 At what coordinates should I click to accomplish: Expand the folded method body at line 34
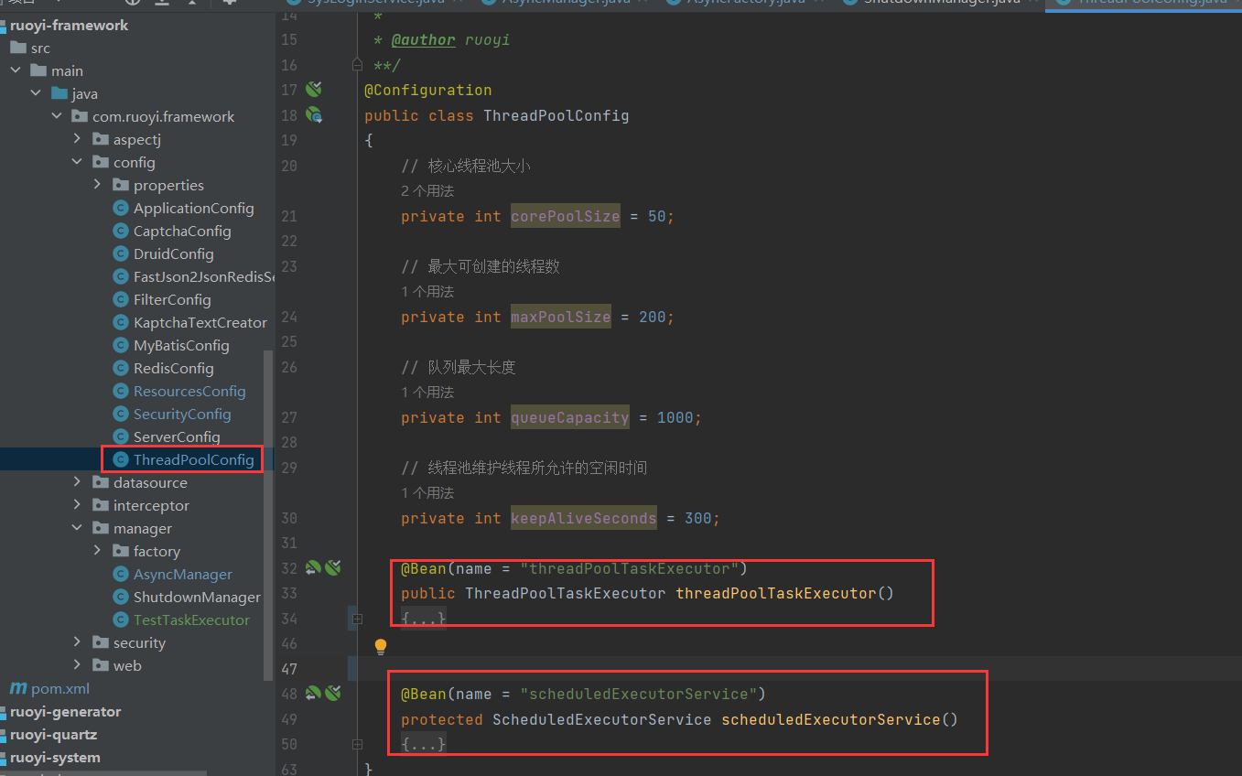(356, 618)
